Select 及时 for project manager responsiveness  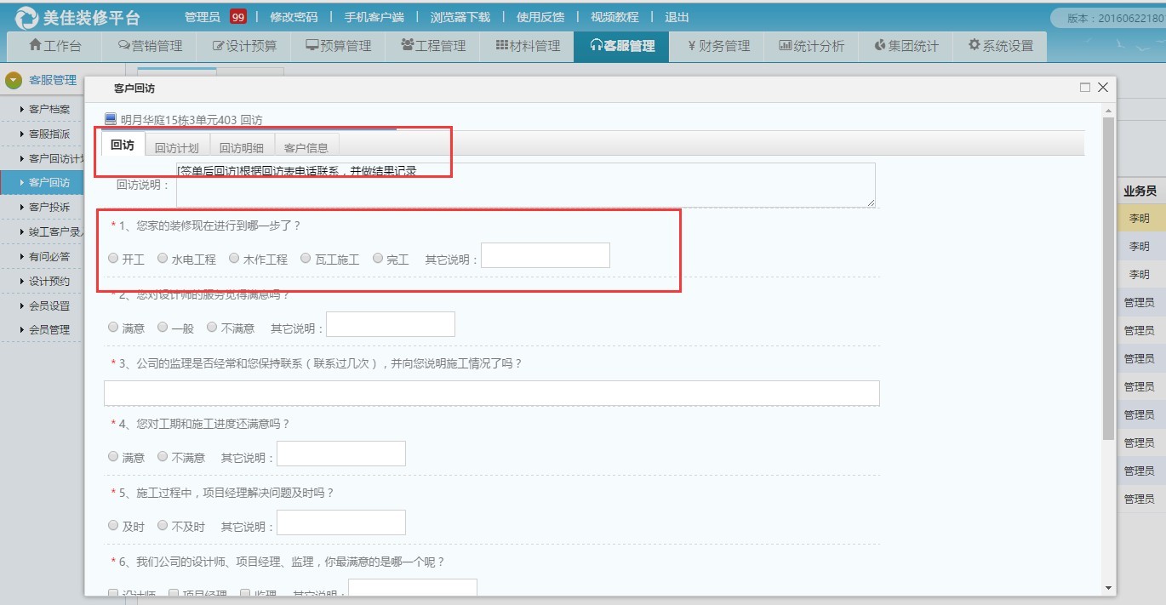click(113, 525)
